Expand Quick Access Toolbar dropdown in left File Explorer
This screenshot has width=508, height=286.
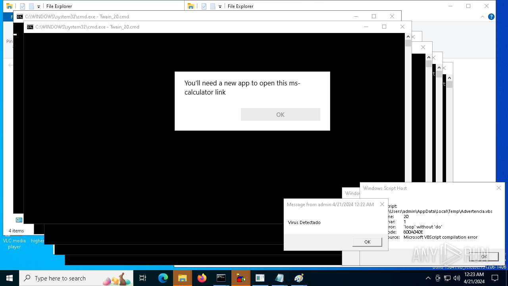pyautogui.click(x=38, y=7)
